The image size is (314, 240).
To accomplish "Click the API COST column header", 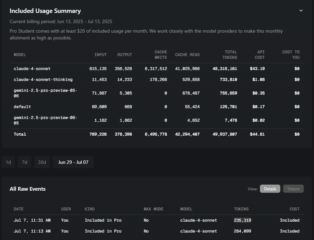I will [x=260, y=55].
